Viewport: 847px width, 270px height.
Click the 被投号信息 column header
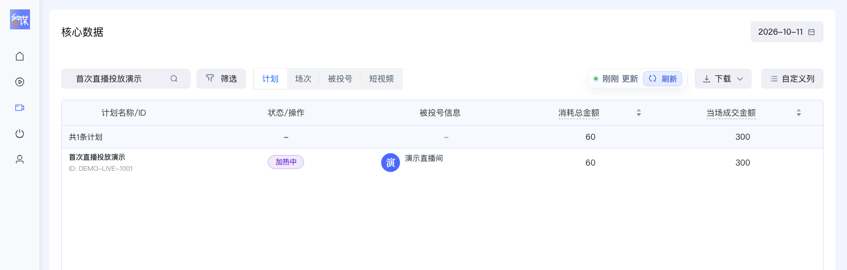[x=440, y=113]
